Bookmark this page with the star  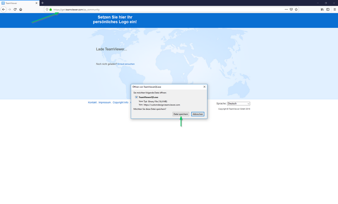coord(296,9)
